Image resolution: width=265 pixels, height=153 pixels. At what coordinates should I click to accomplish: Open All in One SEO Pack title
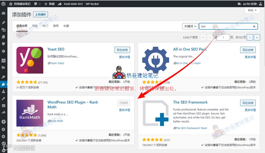[x=190, y=49]
